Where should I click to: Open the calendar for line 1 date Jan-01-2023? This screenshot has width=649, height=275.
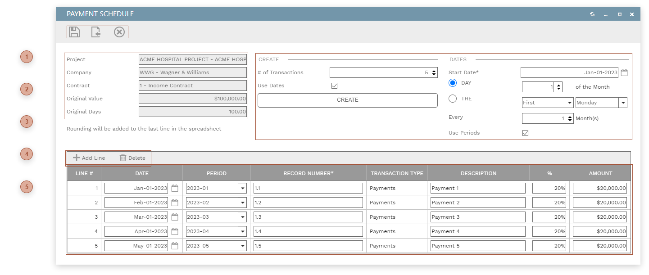tap(175, 188)
